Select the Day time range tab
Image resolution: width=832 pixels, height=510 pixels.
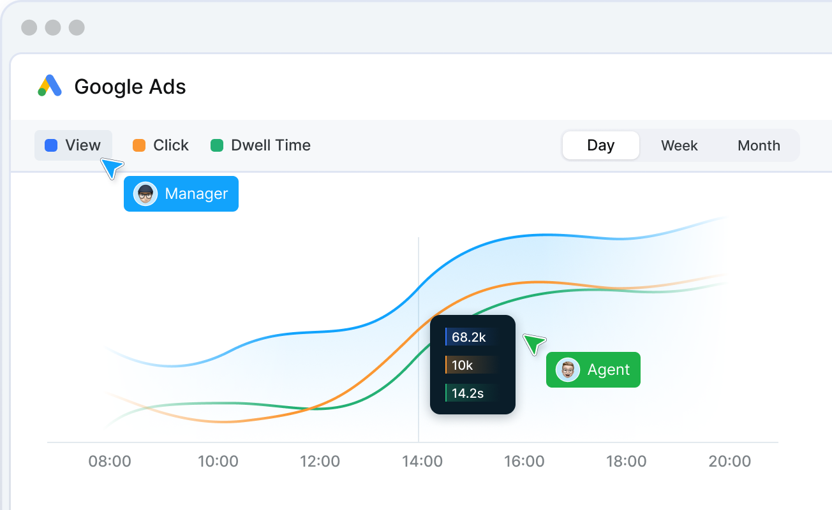600,145
